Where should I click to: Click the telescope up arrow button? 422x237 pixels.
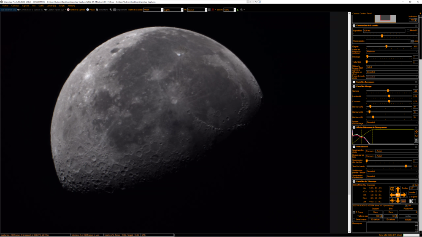point(398,189)
